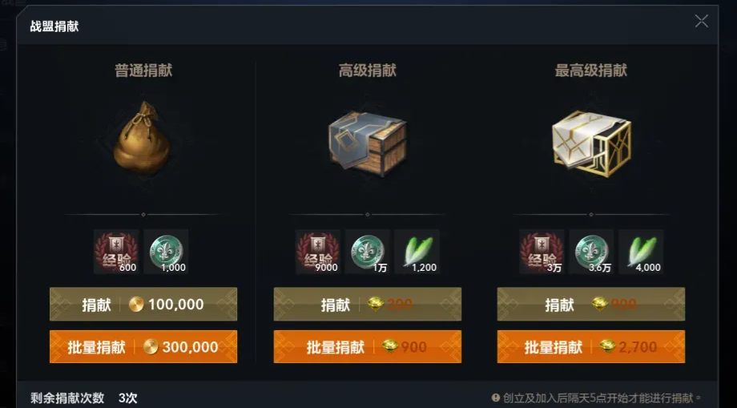Viewport: 737px width, 408px height.
Task: Click the 600 experience reward icon
Action: point(116,252)
